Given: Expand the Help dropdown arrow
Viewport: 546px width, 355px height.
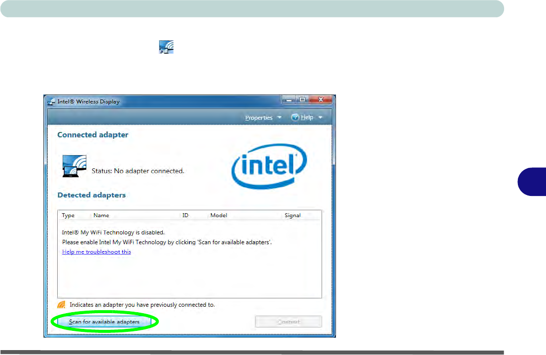Looking at the screenshot, I should pos(321,118).
